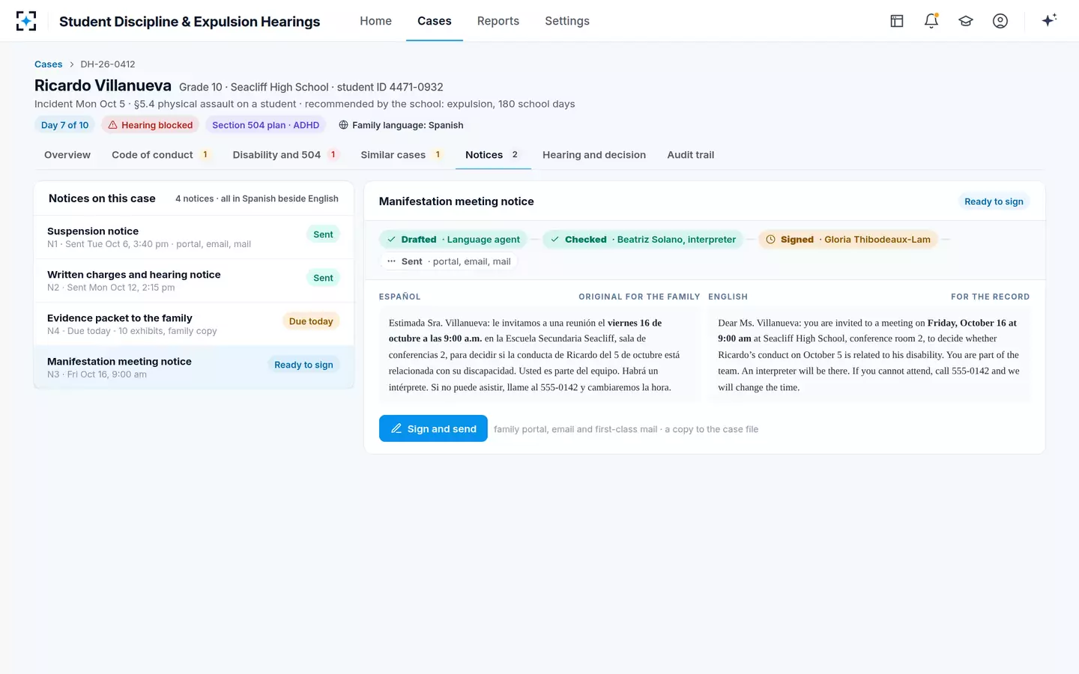The width and height of the screenshot is (1079, 674).
Task: Click the clock icon on Signed step
Action: 770,240
